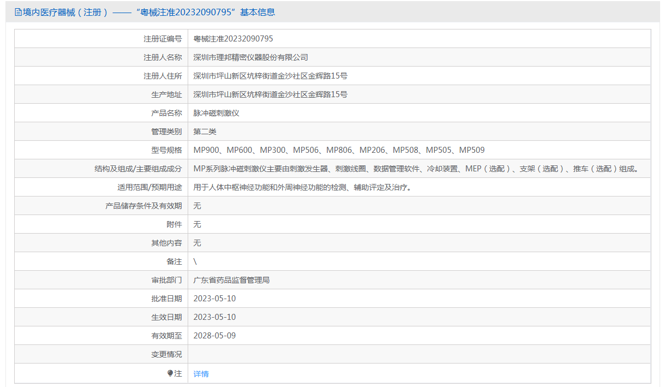Click the 批准日期 label
This screenshot has width=665, height=387.
coord(166,299)
